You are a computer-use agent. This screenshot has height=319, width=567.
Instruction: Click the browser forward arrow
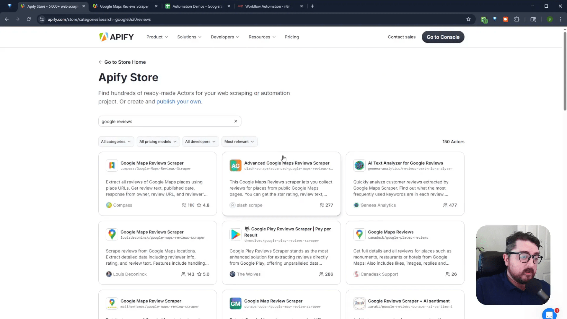[x=18, y=19]
